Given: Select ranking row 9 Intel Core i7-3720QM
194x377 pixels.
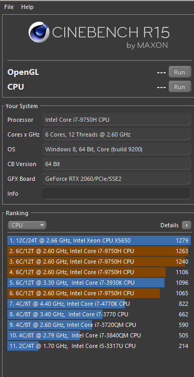Looking at the screenshot, I should tap(99, 325).
